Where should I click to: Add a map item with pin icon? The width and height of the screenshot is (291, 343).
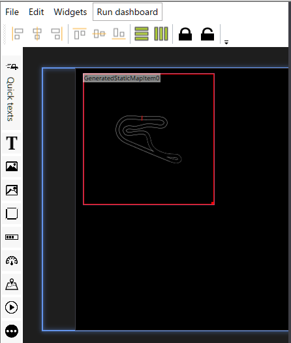pyautogui.click(x=12, y=284)
